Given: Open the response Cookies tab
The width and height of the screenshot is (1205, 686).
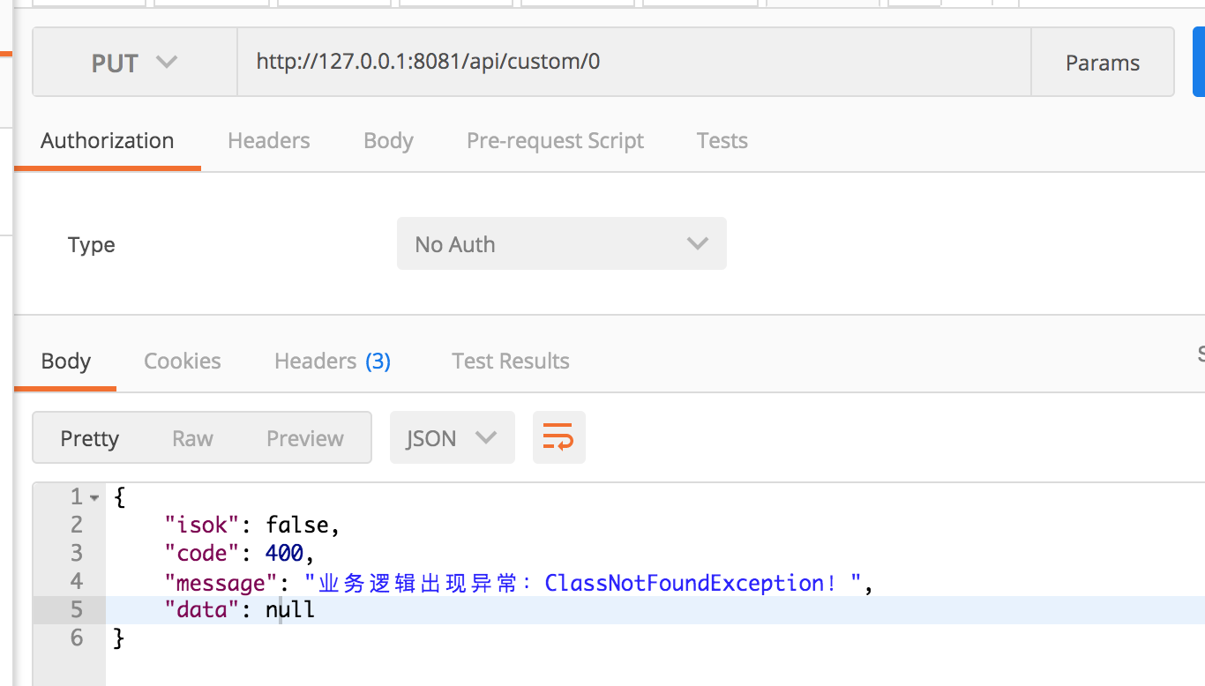Looking at the screenshot, I should point(182,362).
